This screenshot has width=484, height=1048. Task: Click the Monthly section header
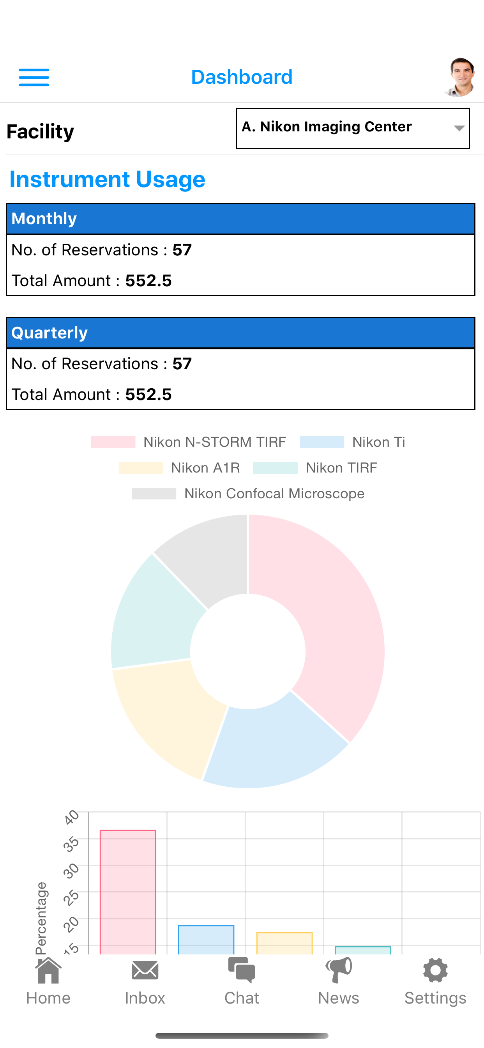tap(240, 219)
